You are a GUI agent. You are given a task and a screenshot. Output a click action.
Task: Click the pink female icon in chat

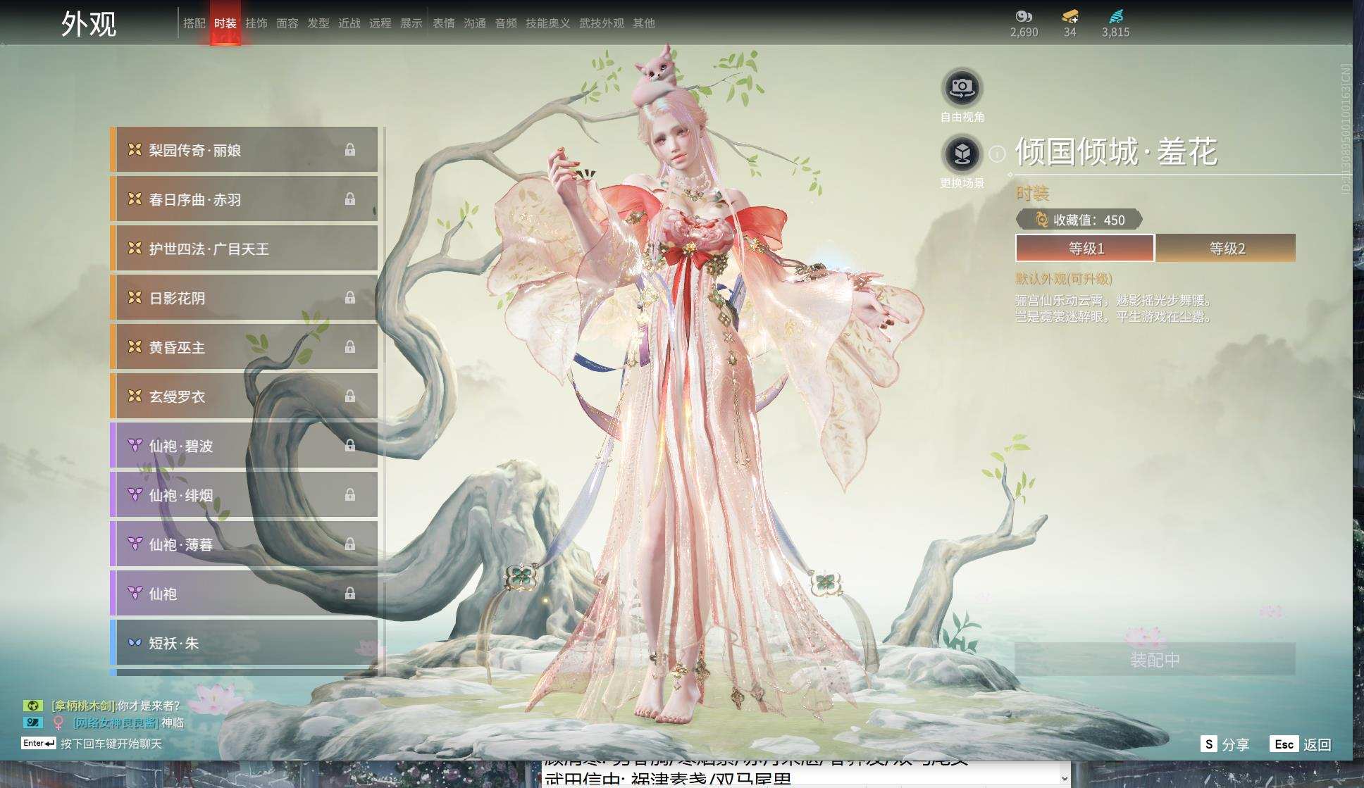[x=58, y=723]
